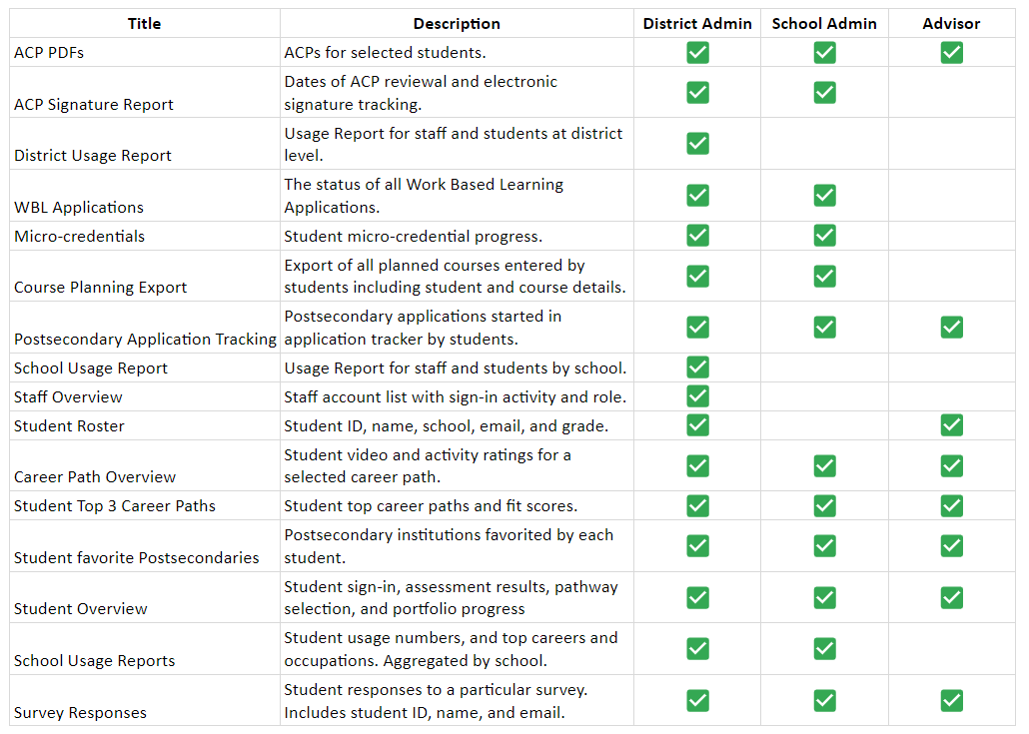Toggle Staff Overview District Admin checkmark
The height and width of the screenshot is (734, 1029).
(697, 396)
